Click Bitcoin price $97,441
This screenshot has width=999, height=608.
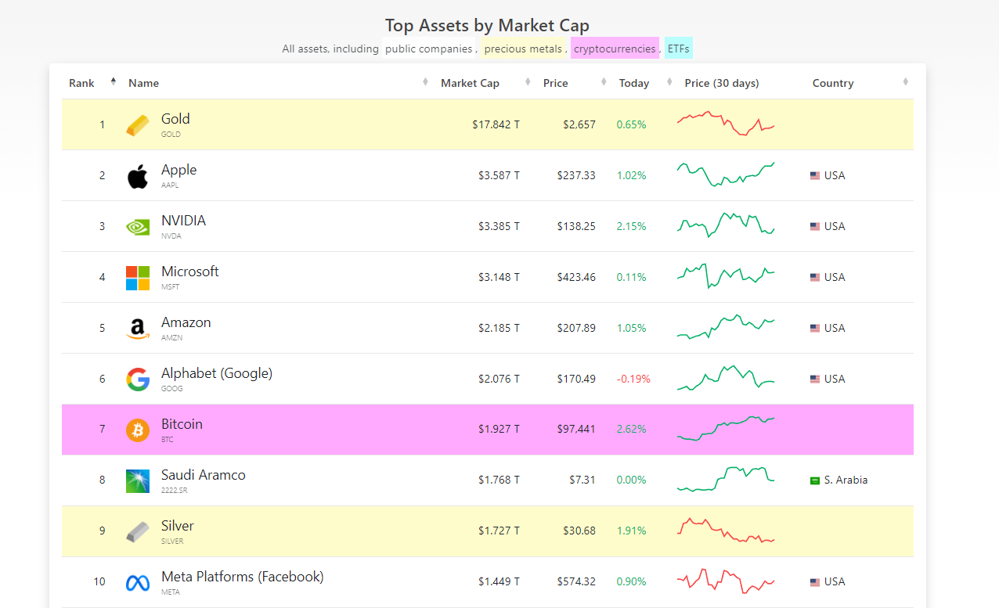coord(576,429)
